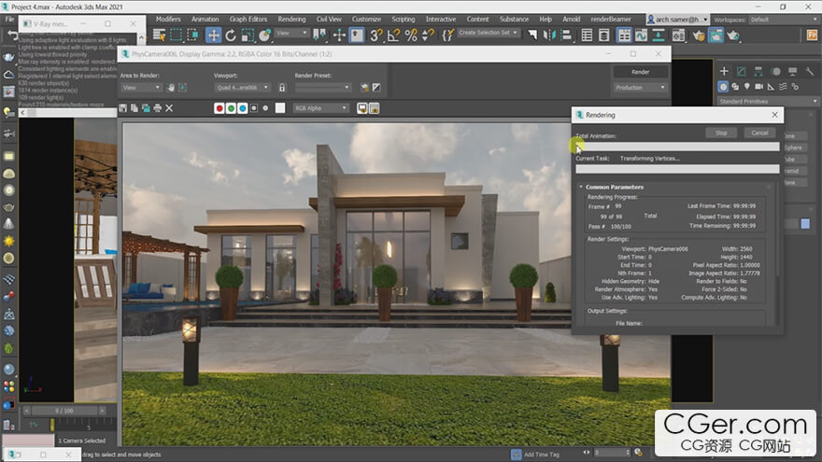
Task: Toggle the green channel button
Action: pos(231,108)
